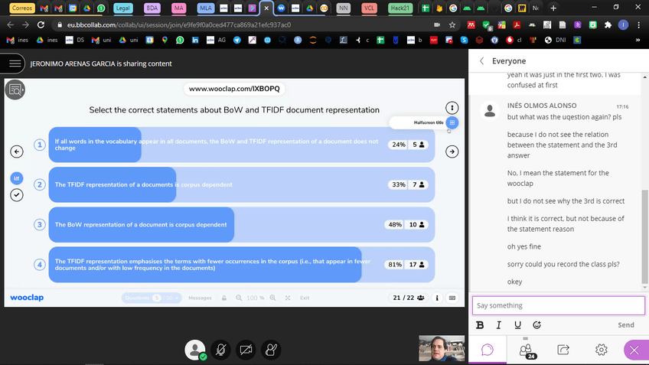Screen dimensions: 649x365
Task: Open the attendees panel with 24 badge
Action: 526,350
